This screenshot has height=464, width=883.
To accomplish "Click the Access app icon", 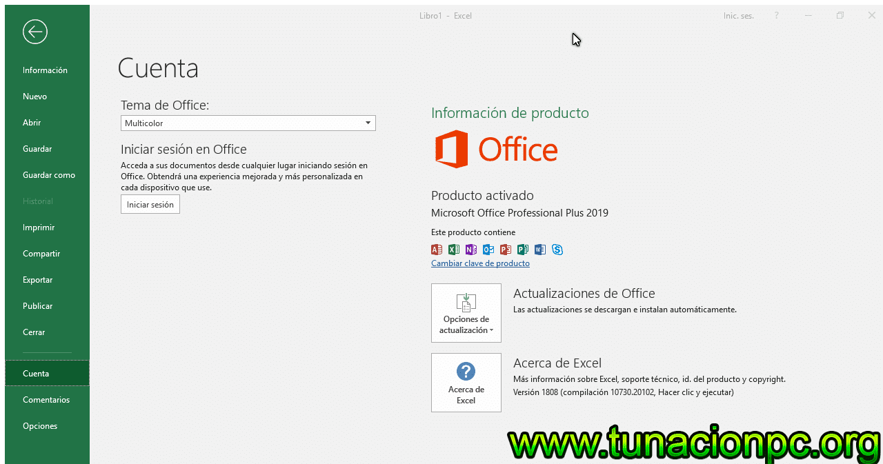I will 437,250.
